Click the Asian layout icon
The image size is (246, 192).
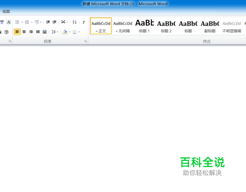coord(63,22)
